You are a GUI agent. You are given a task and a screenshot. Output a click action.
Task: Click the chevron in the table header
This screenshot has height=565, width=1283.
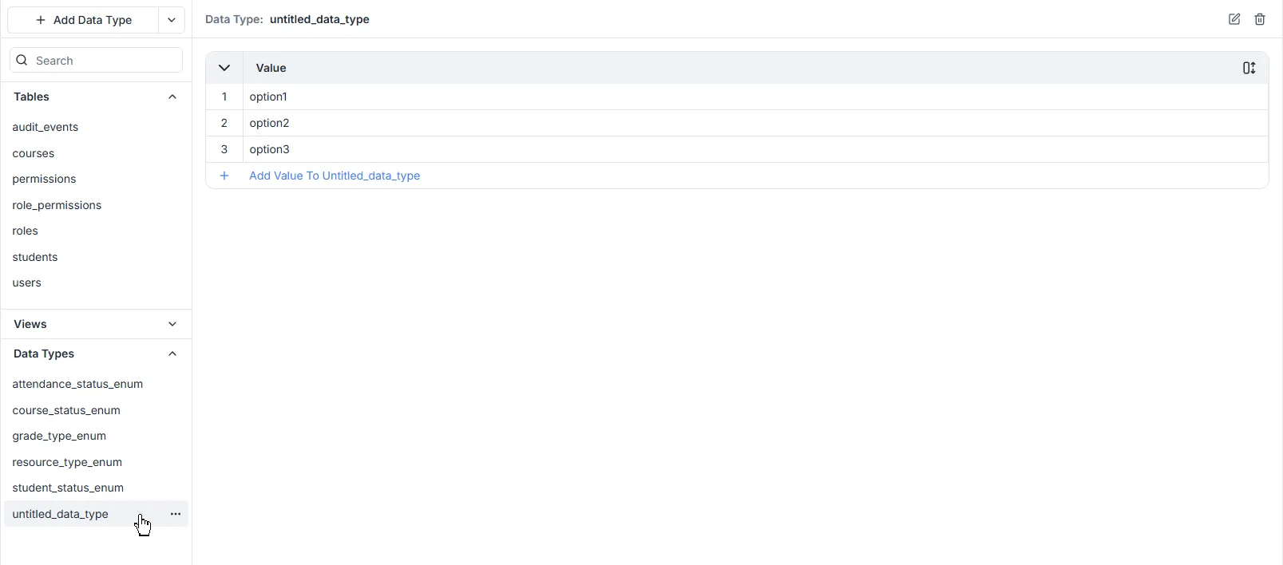(x=224, y=69)
